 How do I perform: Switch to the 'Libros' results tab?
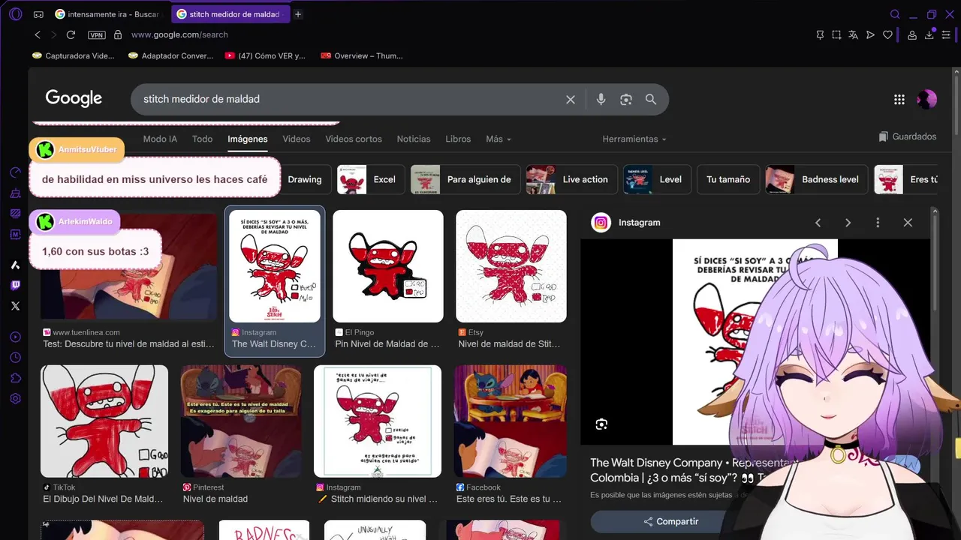point(458,139)
